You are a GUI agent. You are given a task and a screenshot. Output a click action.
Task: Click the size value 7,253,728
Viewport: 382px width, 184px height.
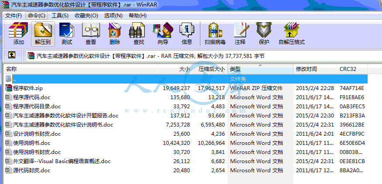pos(178,125)
